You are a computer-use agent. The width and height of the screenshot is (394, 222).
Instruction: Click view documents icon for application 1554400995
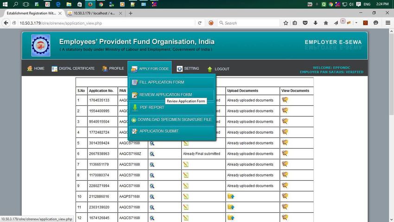point(285,111)
